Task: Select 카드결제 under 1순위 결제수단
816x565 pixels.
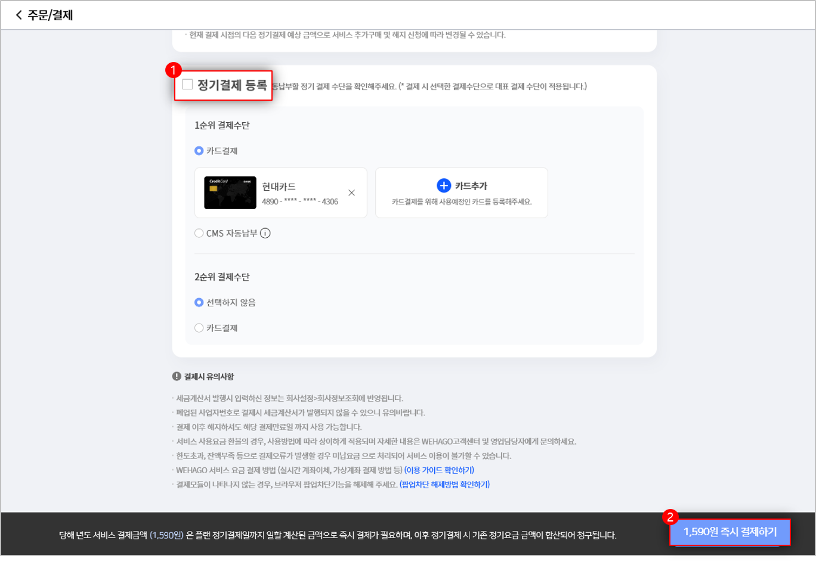Action: pos(199,151)
